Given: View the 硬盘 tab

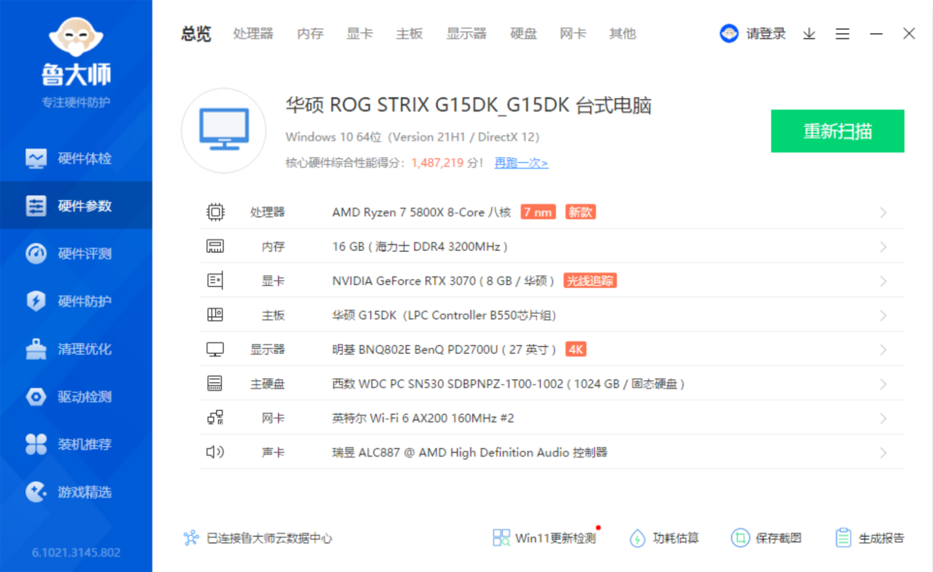Looking at the screenshot, I should point(524,34).
